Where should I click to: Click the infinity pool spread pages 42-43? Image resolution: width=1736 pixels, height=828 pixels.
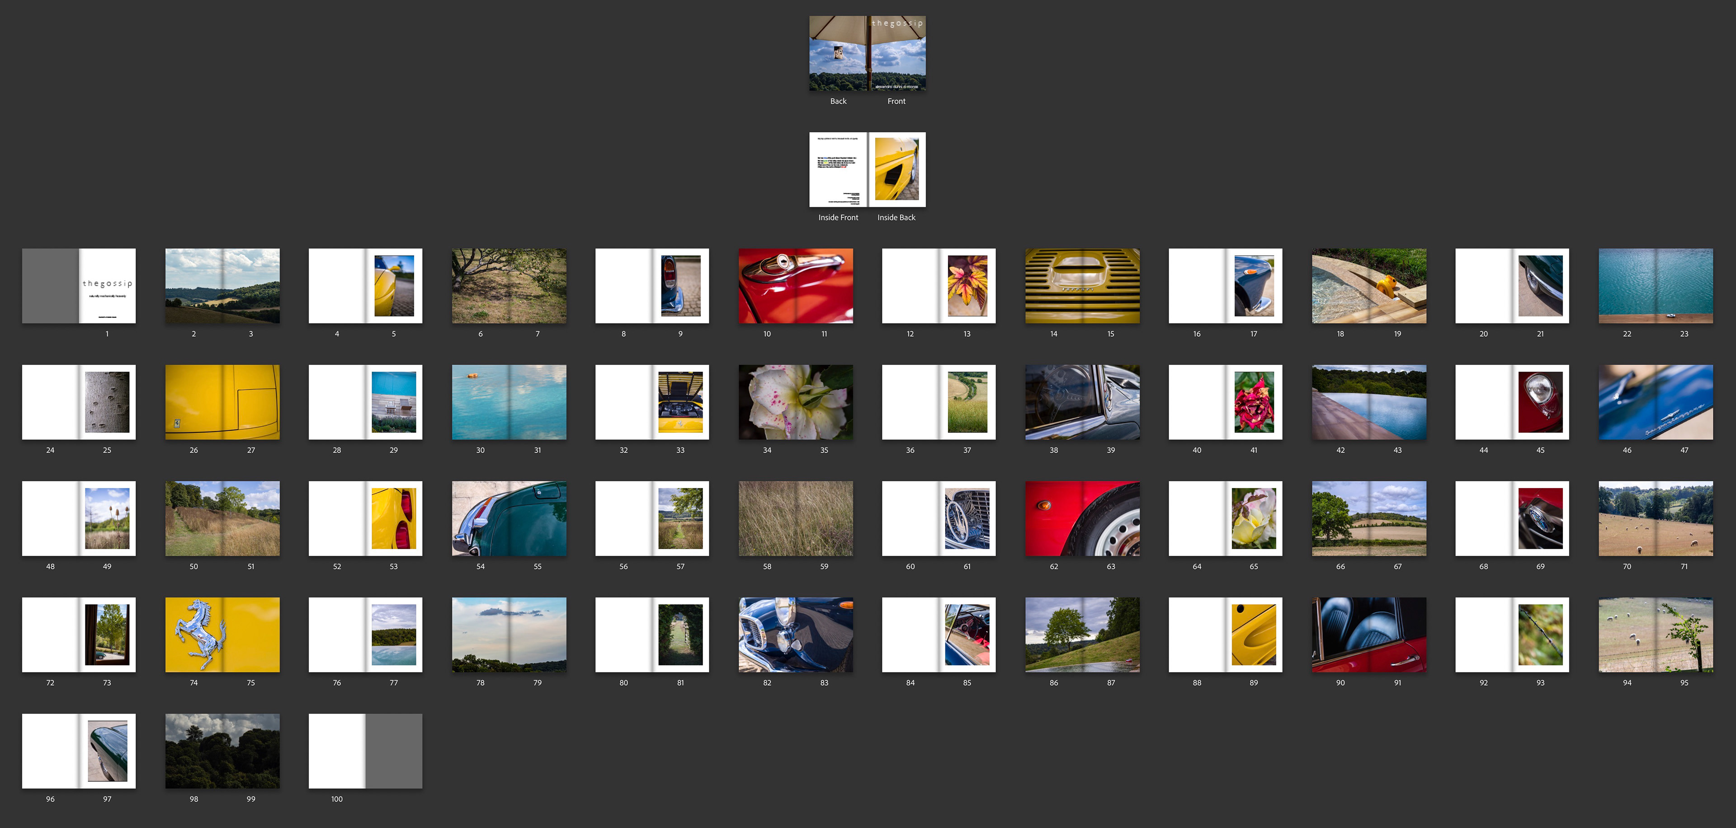coord(1369,402)
